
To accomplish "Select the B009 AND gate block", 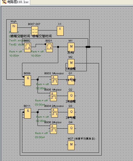I will [27, 81].
